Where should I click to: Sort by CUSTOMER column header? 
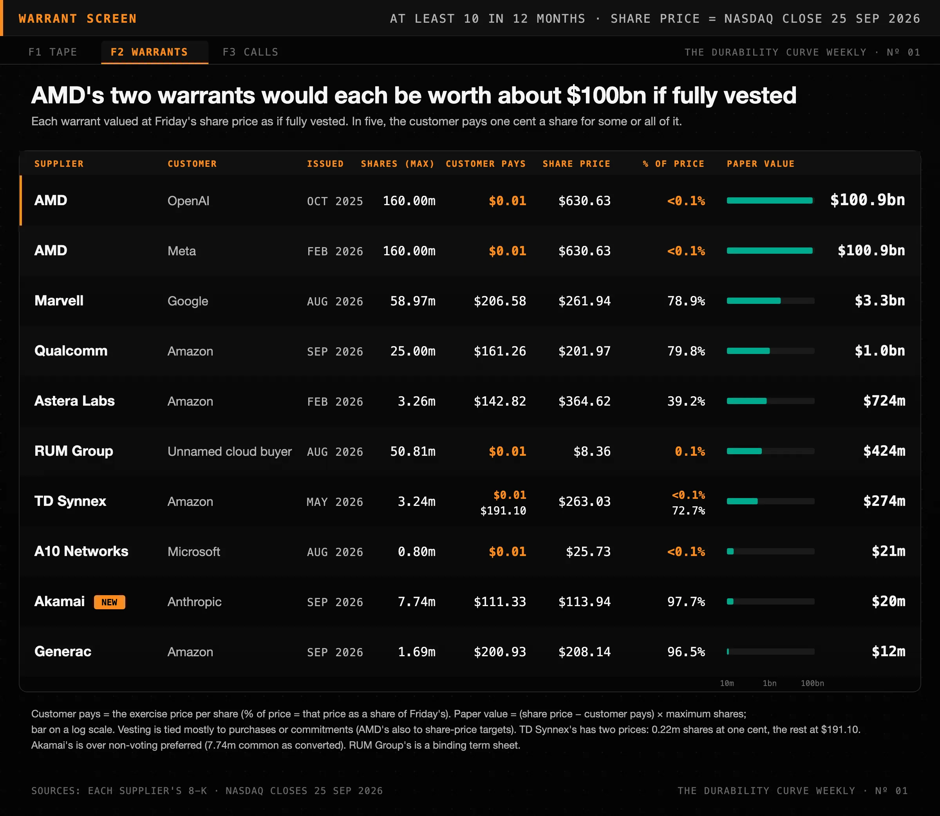[x=192, y=163]
